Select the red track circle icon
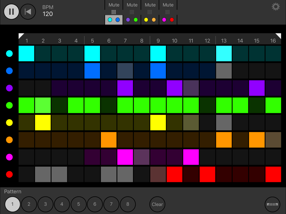 9,174
